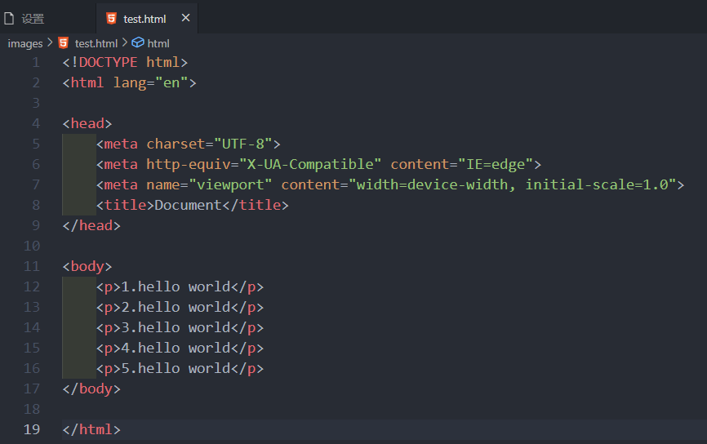Click the </html> closing tag
This screenshot has width=707, height=444.
(x=91, y=429)
